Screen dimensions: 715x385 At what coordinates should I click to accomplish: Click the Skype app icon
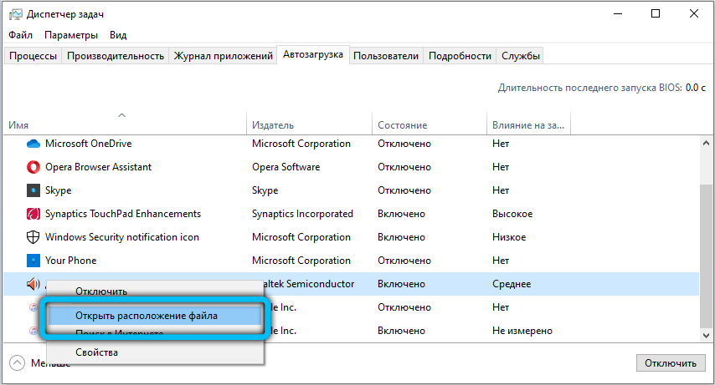coord(33,190)
